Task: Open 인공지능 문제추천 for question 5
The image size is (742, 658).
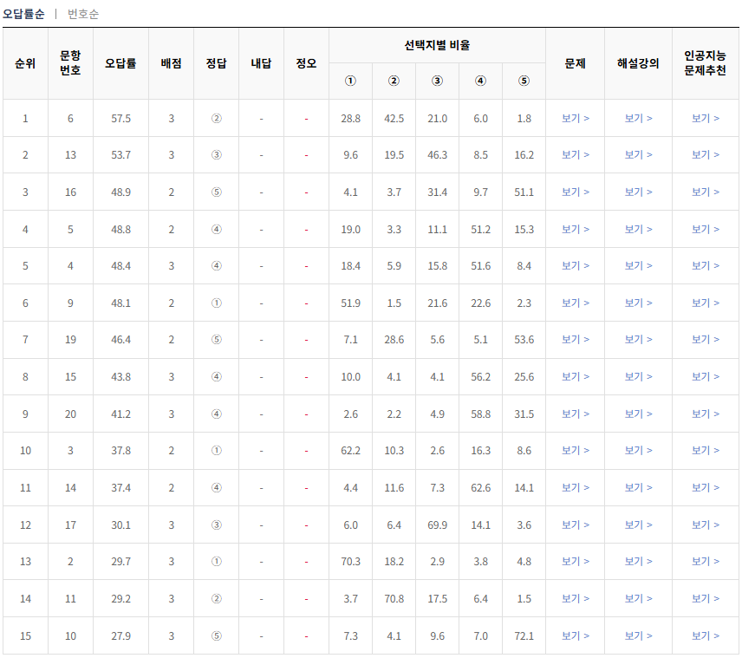Action: tap(705, 229)
